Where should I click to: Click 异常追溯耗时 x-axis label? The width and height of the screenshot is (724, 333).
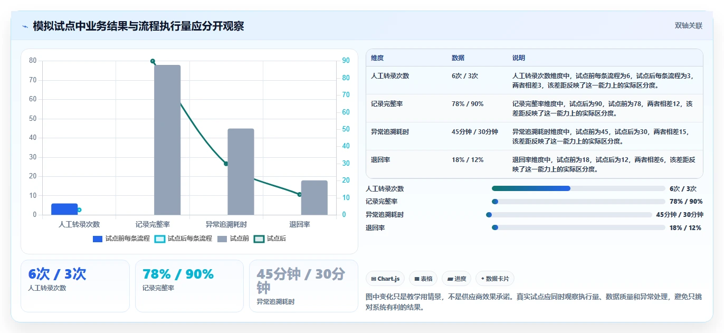pyautogui.click(x=226, y=225)
